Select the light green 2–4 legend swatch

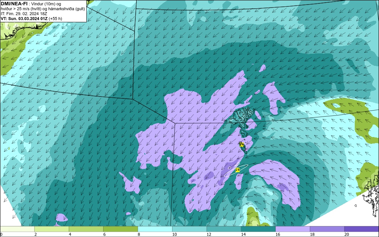point(52,229)
